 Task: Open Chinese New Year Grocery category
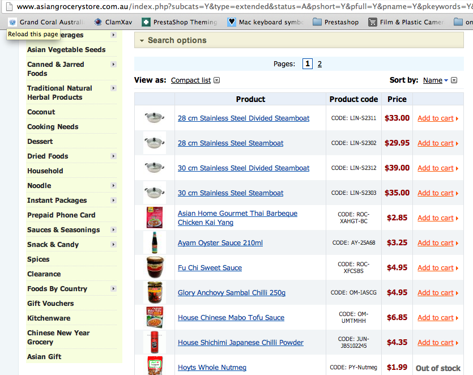click(x=58, y=337)
